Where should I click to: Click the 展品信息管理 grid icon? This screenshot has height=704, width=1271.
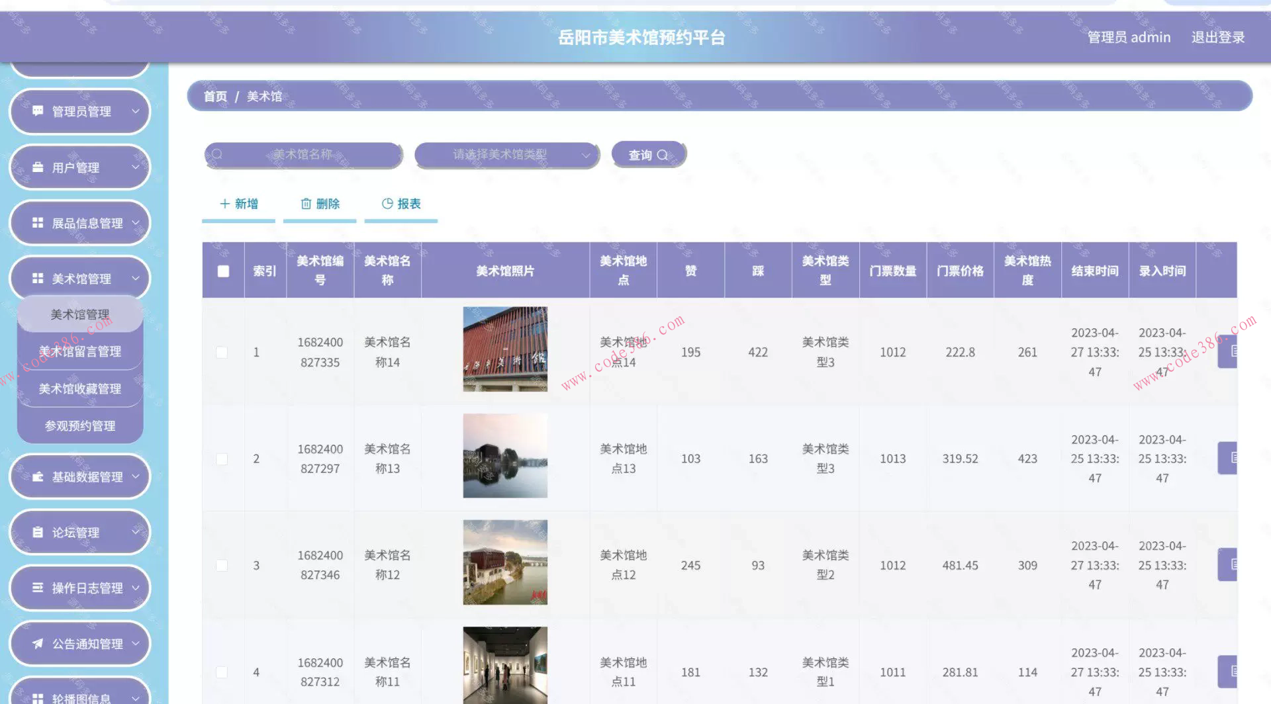click(x=38, y=223)
